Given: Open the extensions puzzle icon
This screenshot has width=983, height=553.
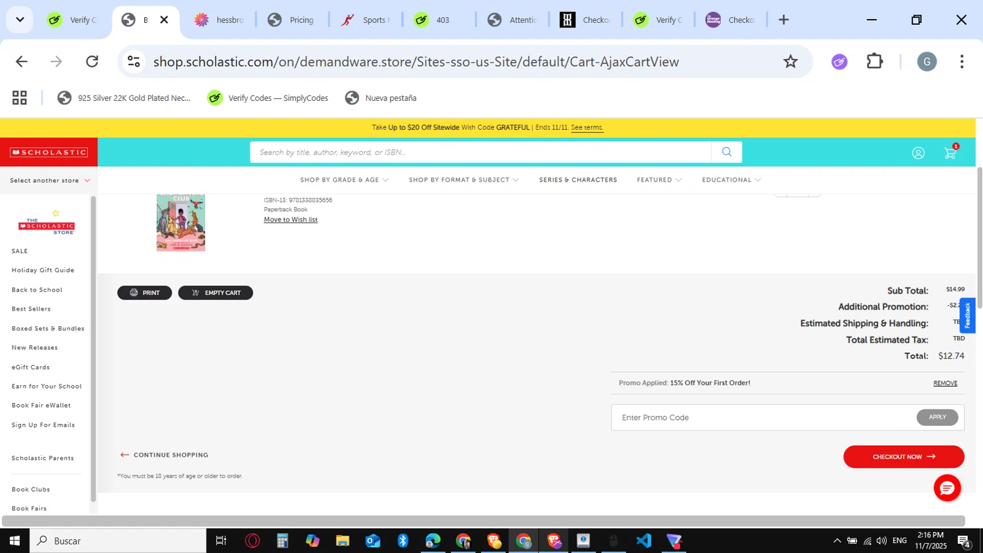Looking at the screenshot, I should pyautogui.click(x=875, y=62).
